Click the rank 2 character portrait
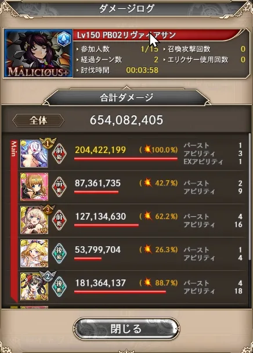 34,286
